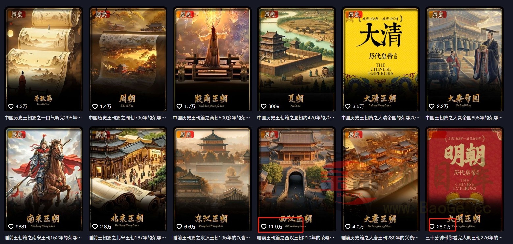Open title link 中国历史王朝篇之周朝790年
This screenshot has height=244, width=513.
coord(127,118)
